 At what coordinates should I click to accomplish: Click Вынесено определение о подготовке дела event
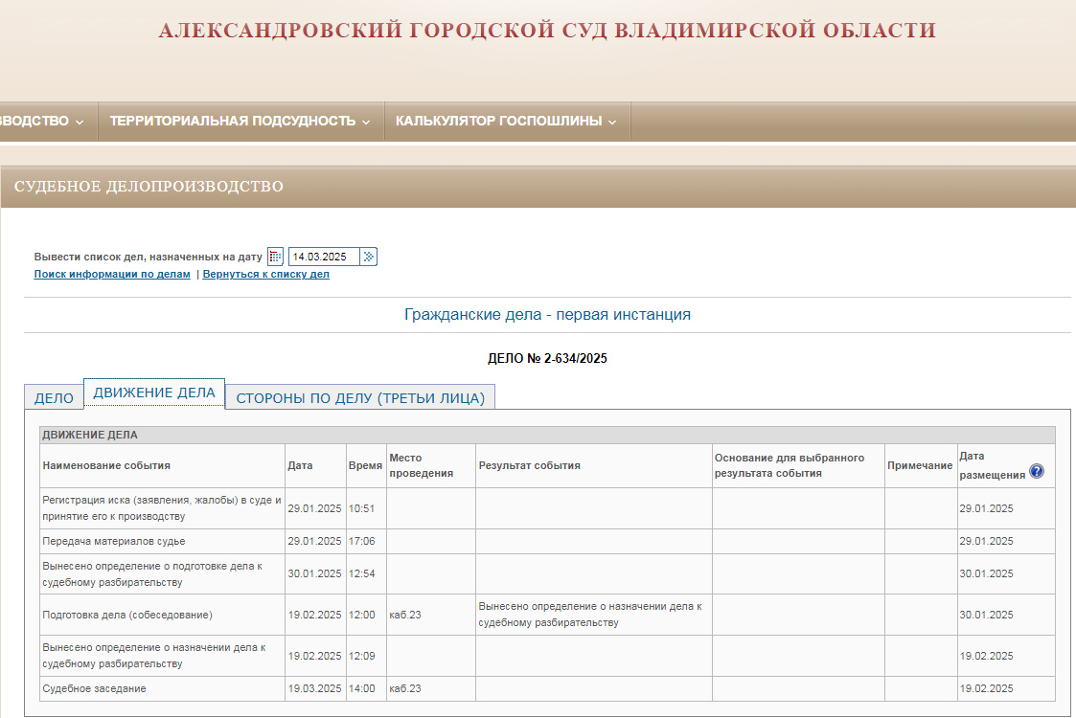(x=152, y=574)
